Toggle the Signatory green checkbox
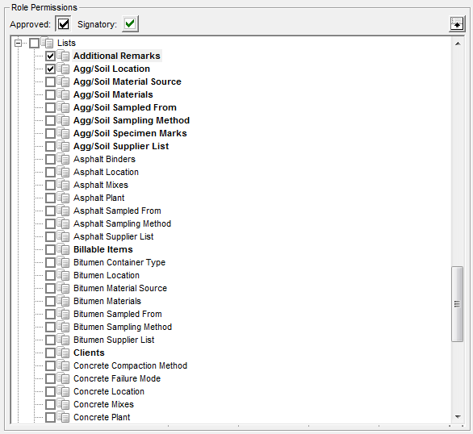This screenshot has height=434, width=473. tap(130, 24)
